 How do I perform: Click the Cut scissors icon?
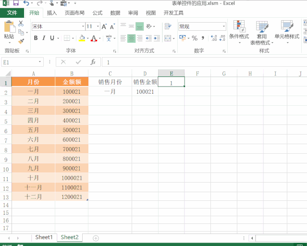point(21,23)
